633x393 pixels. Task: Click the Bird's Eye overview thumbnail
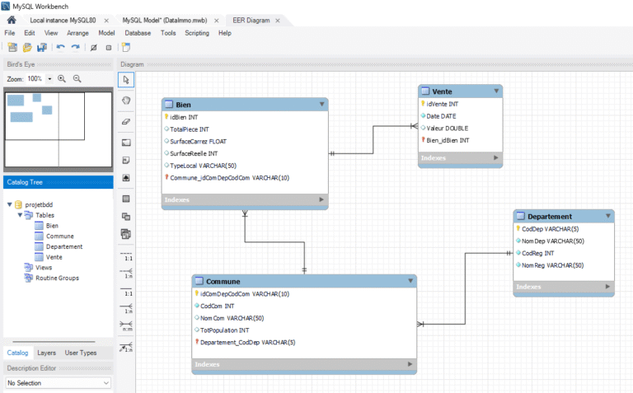(x=58, y=128)
